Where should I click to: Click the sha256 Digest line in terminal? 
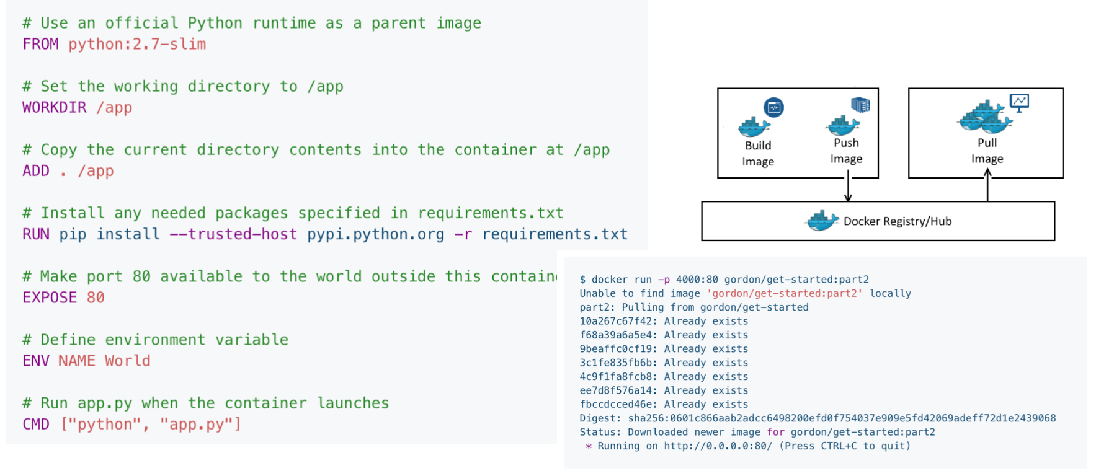pos(817,418)
